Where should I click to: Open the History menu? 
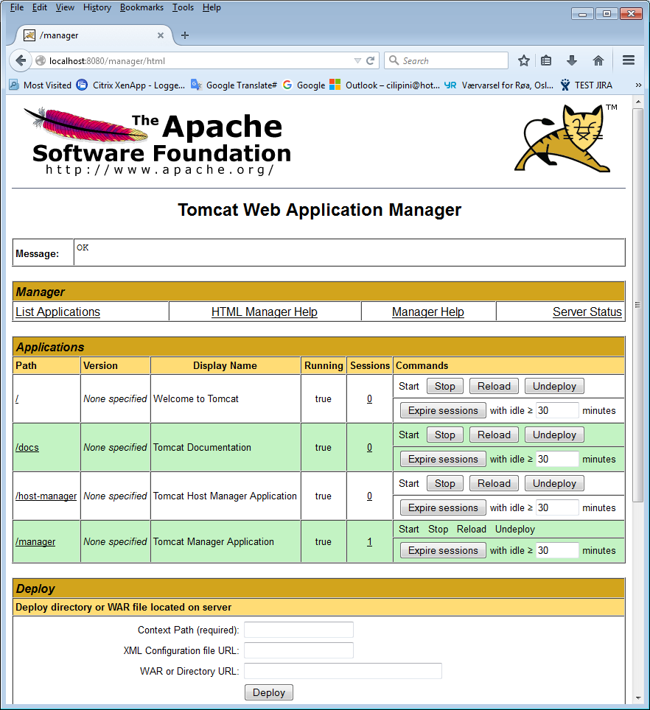pyautogui.click(x=97, y=7)
